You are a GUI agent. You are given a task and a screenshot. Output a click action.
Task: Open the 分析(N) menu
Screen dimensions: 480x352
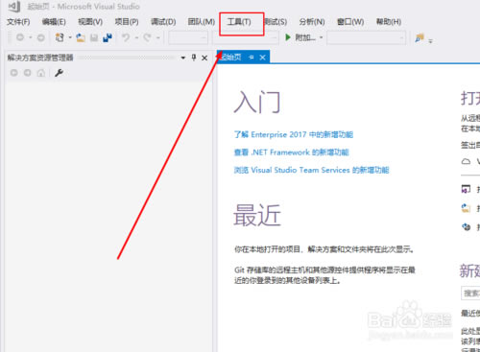(x=312, y=22)
